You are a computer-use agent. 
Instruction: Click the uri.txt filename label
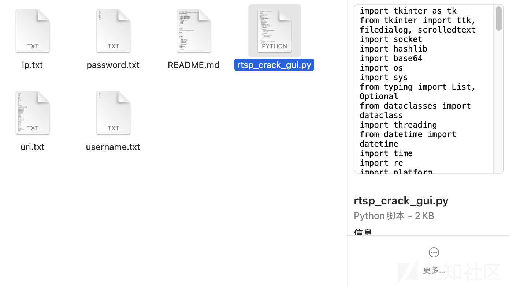tap(33, 147)
